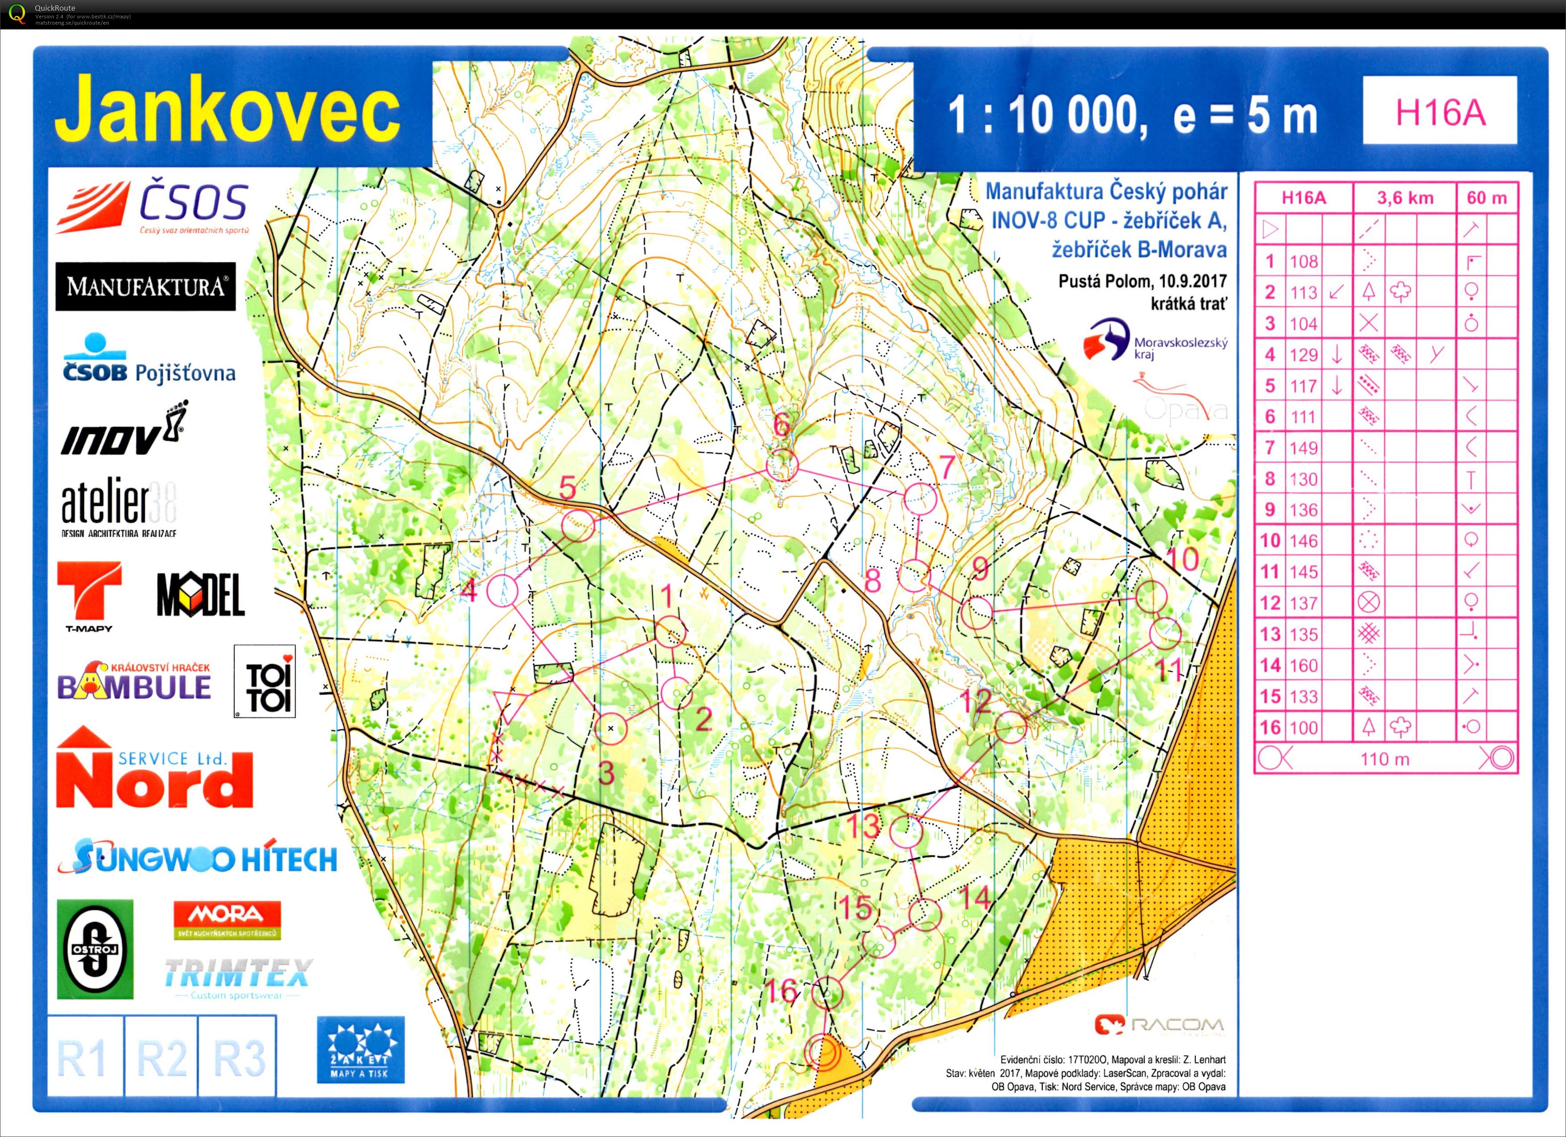
Task: Click control circle 10 on the map
Action: (1151, 596)
